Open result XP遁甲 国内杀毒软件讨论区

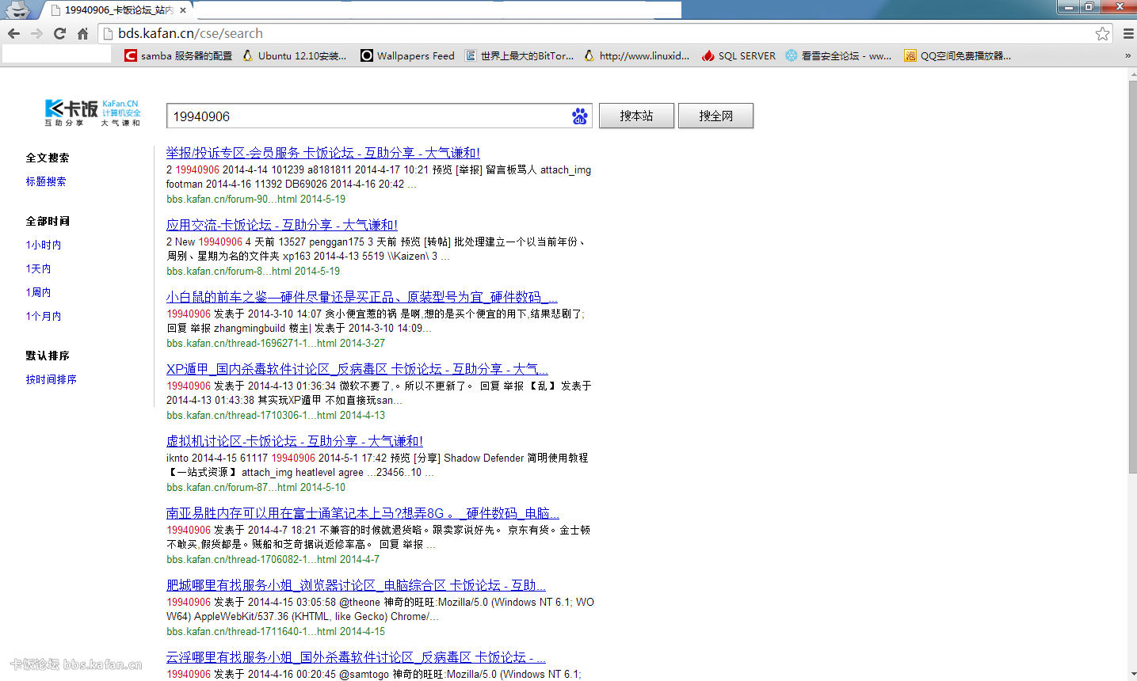pos(357,369)
